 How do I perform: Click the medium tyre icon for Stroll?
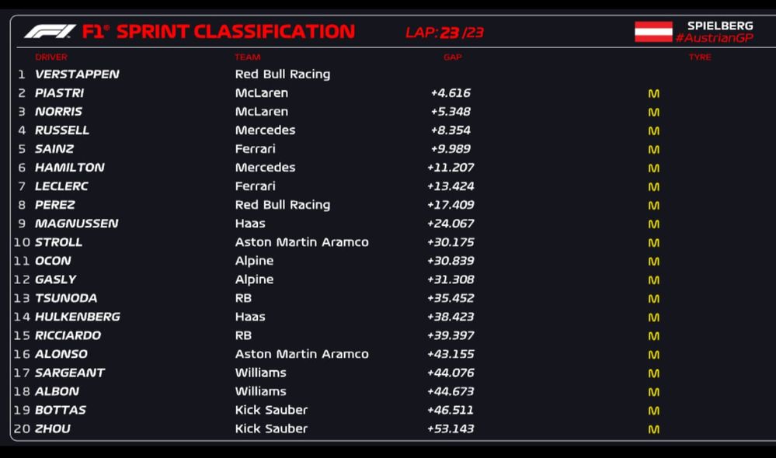653,243
